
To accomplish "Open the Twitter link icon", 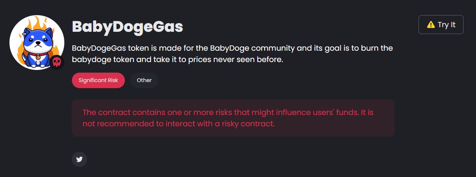I will tap(79, 159).
